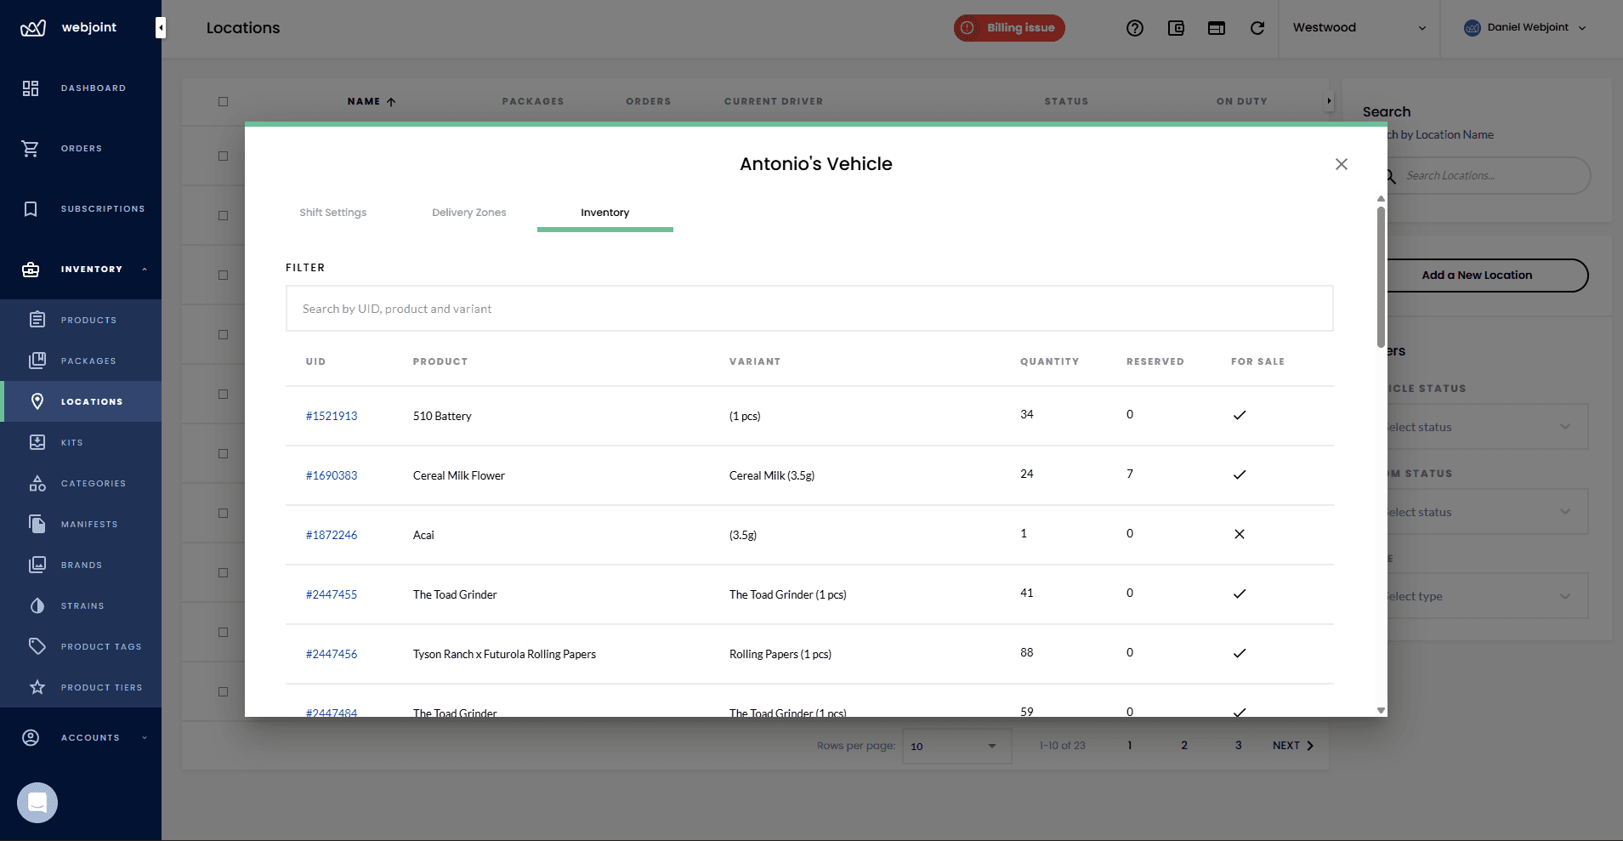Open the Shift Settings tab

[x=332, y=213]
